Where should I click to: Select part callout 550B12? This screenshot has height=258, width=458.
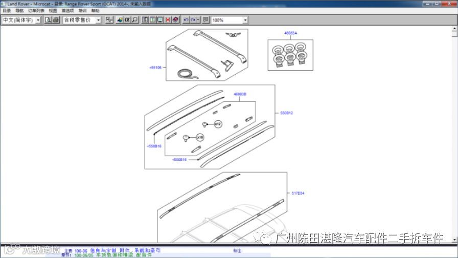tap(287, 113)
